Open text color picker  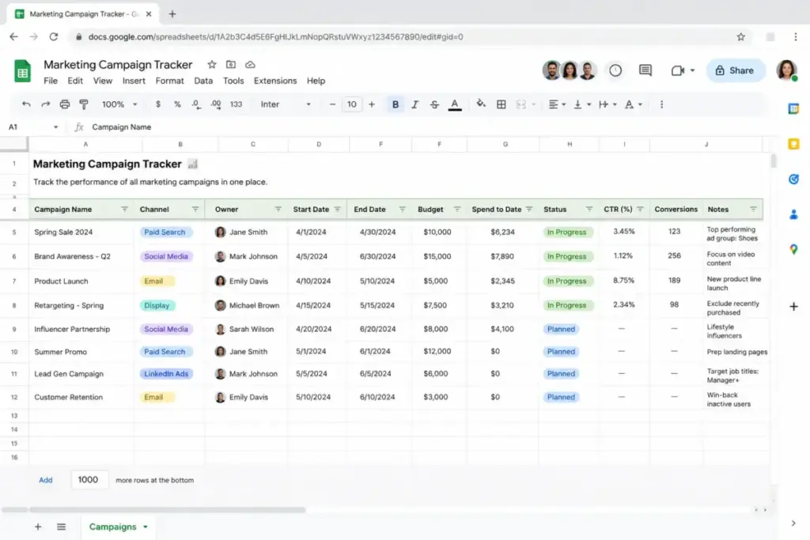tap(455, 105)
